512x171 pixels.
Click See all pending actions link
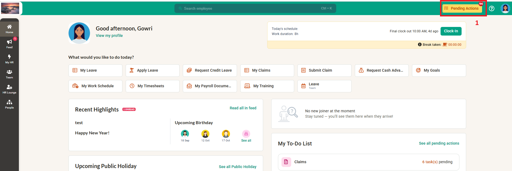point(439,143)
